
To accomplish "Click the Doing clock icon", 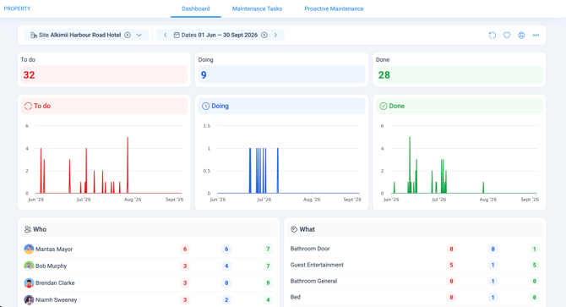I will tap(205, 106).
